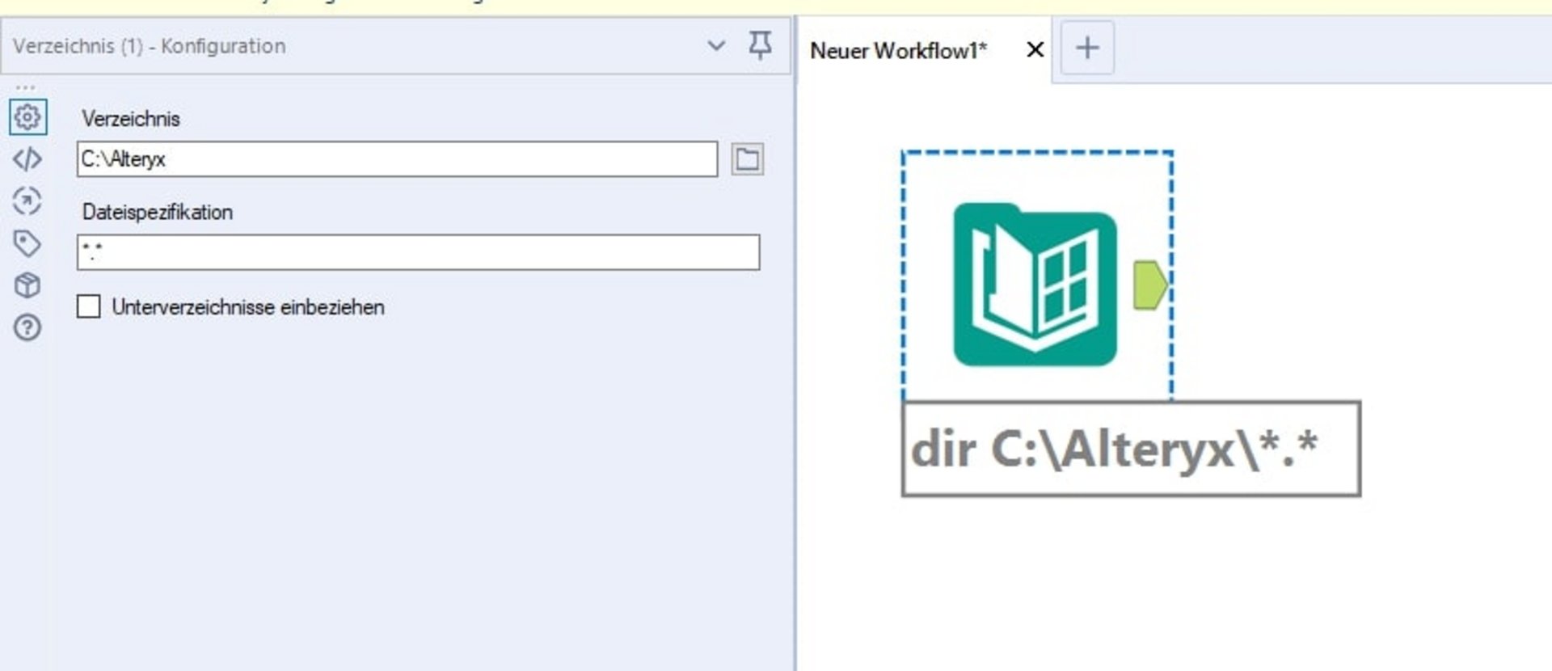Browse for folder next to Verzeichnis field
1552x671 pixels.
point(747,159)
